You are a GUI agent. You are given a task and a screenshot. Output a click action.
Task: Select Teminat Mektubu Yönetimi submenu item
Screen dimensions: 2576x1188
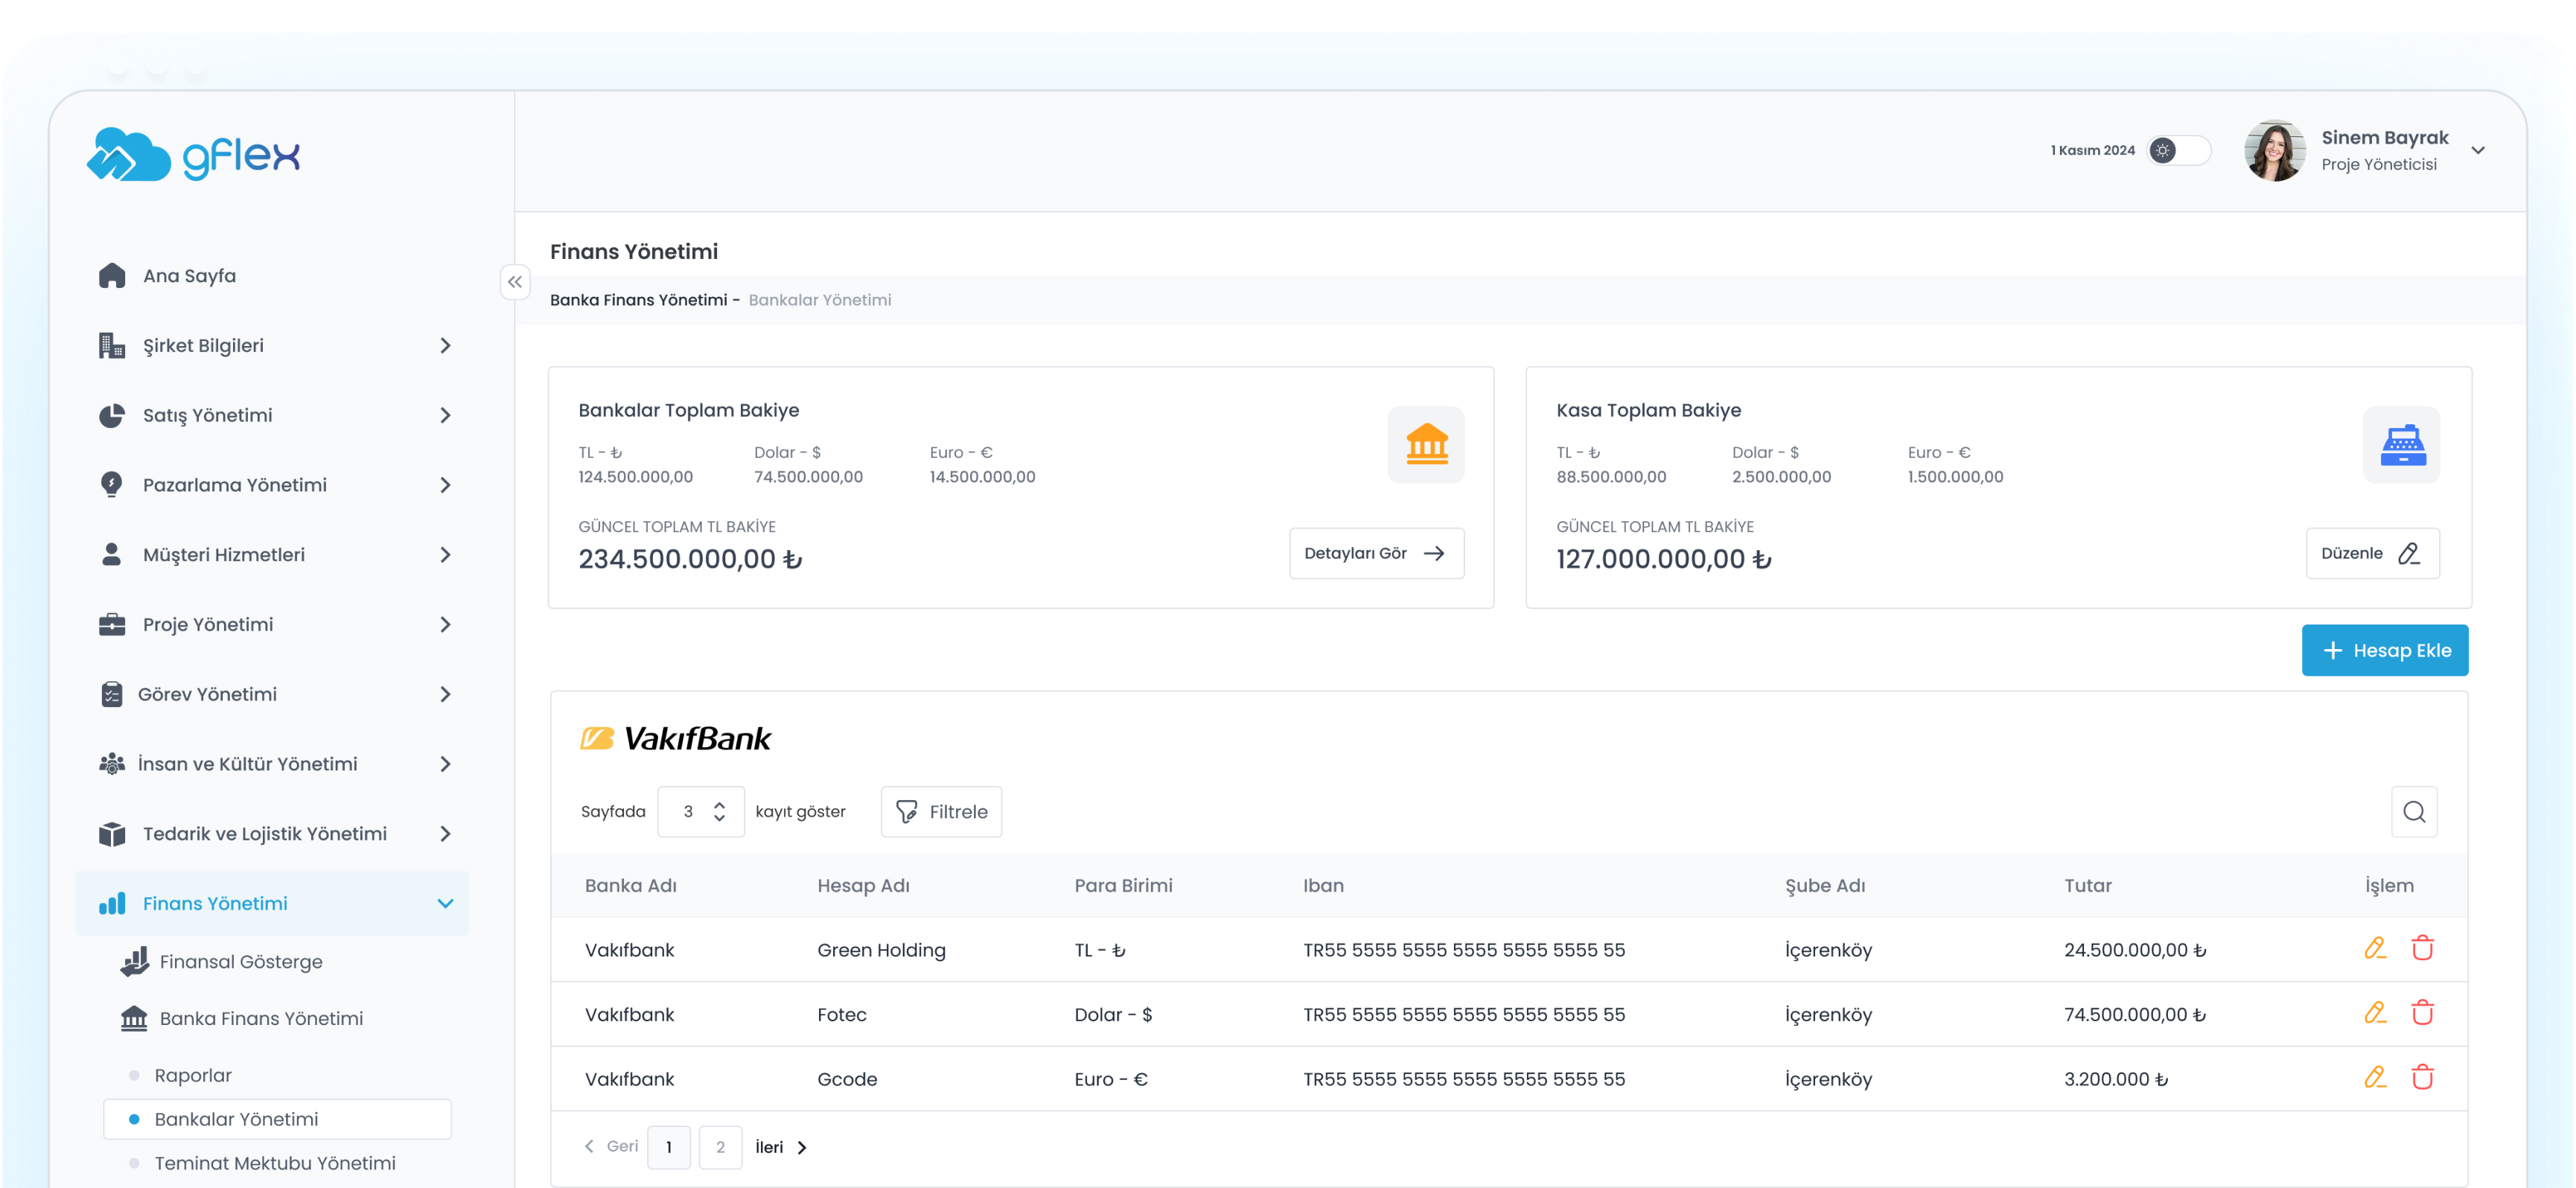[x=275, y=1163]
